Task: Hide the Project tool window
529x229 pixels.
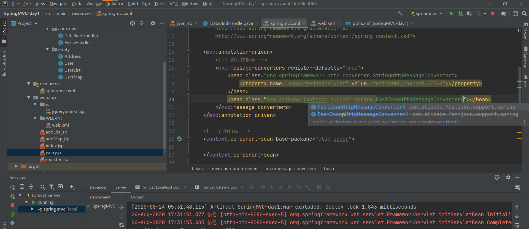Action: click(162, 23)
